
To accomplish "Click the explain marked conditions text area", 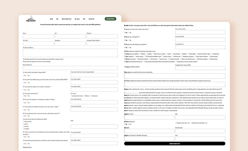I will (x=175, y=76).
